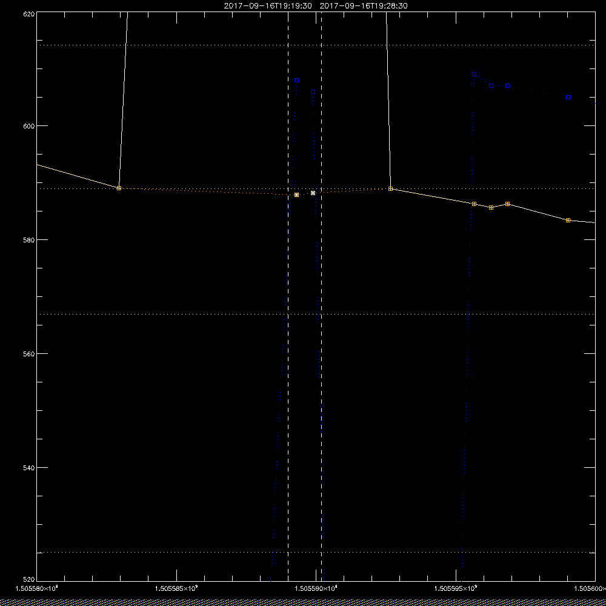Screen dimensions: 606x606
Task: Click the start timestamp 2017-09-16T19:19:30 in the title
Action: click(x=268, y=6)
